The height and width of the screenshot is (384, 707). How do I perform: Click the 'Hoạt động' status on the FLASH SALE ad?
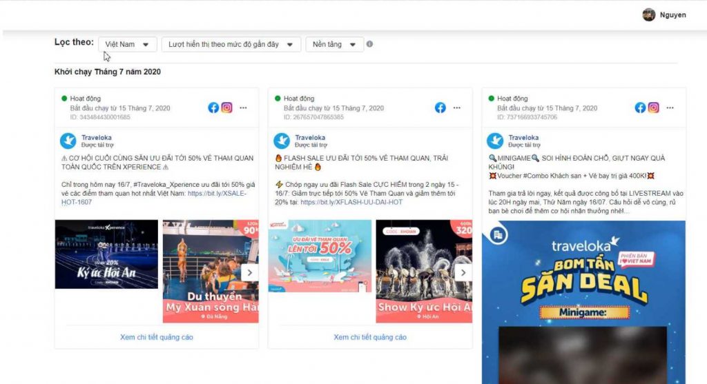point(298,98)
